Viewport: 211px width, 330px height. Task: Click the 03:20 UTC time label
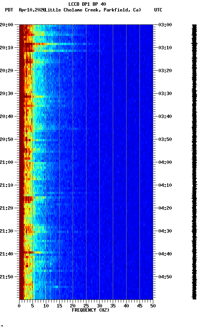coord(165,71)
